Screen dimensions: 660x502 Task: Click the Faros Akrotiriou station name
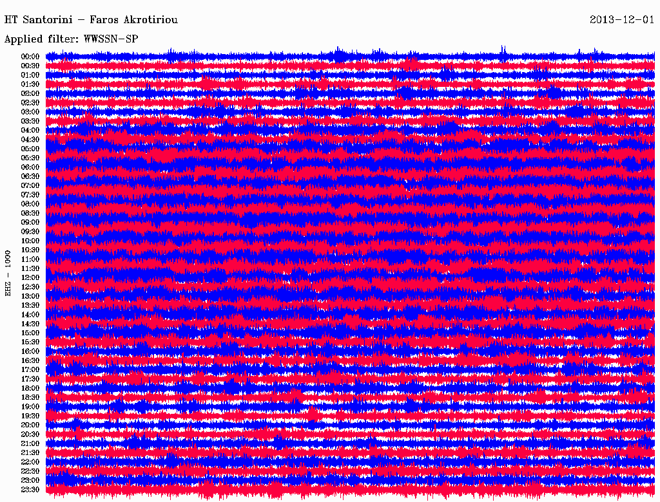[x=133, y=20]
